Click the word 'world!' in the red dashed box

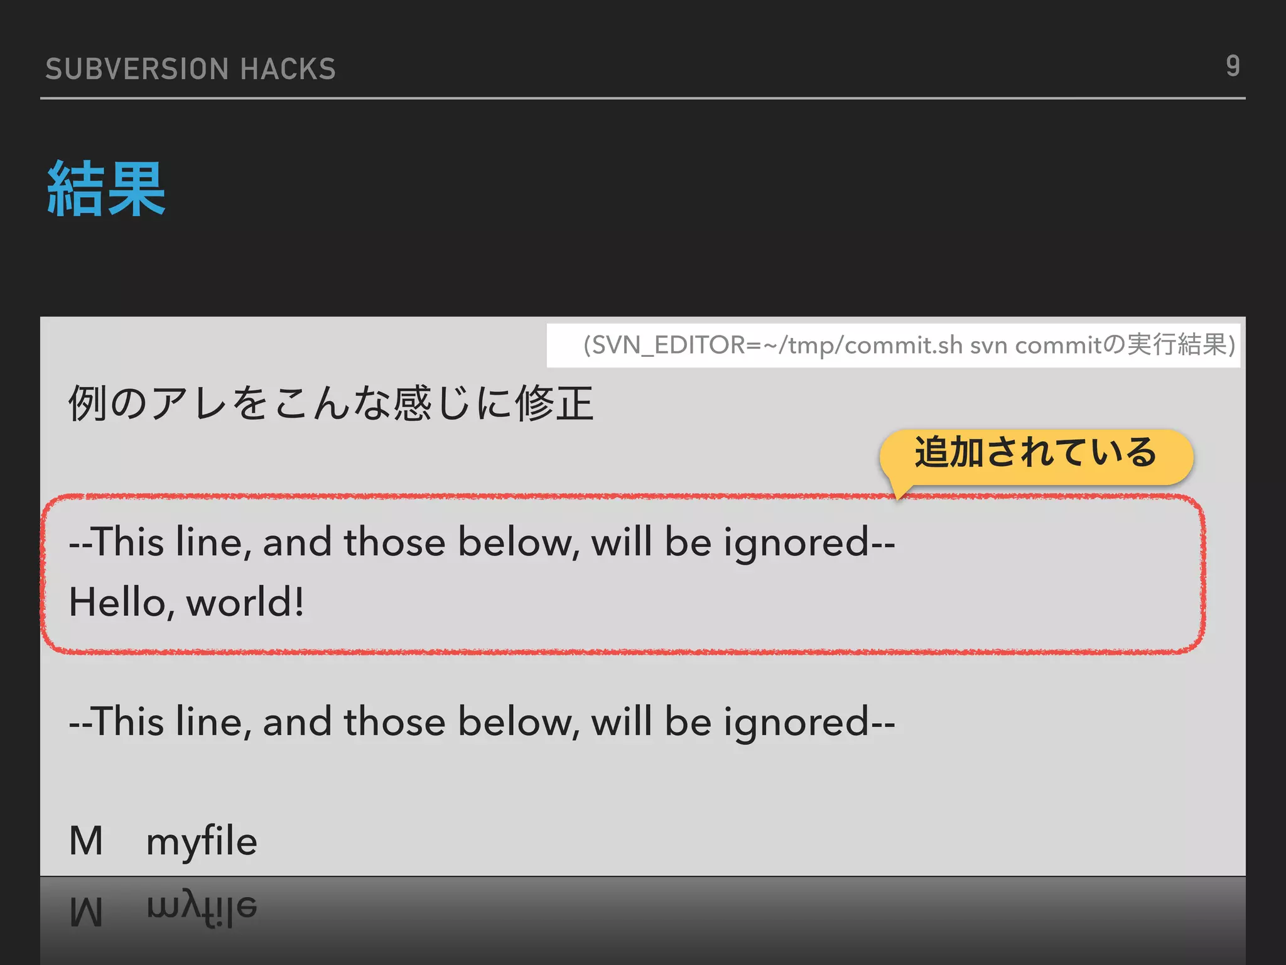pyautogui.click(x=246, y=602)
